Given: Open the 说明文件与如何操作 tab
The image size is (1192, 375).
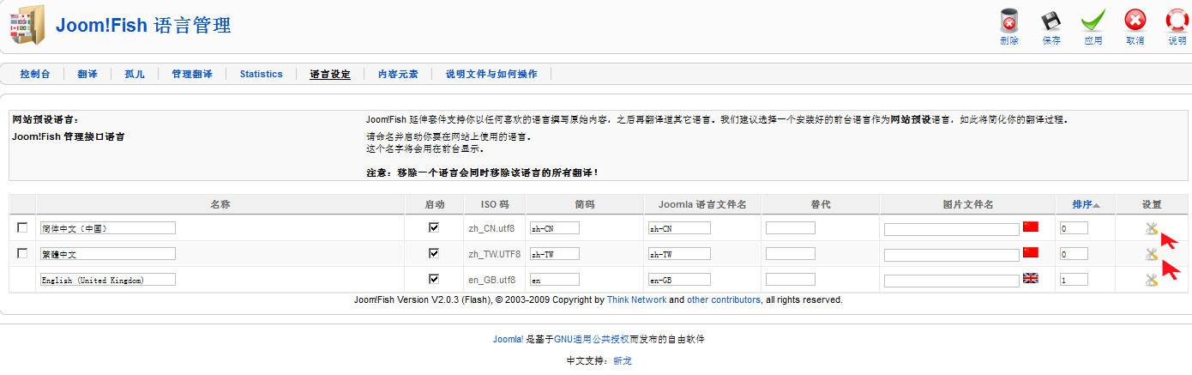Looking at the screenshot, I should 491,74.
